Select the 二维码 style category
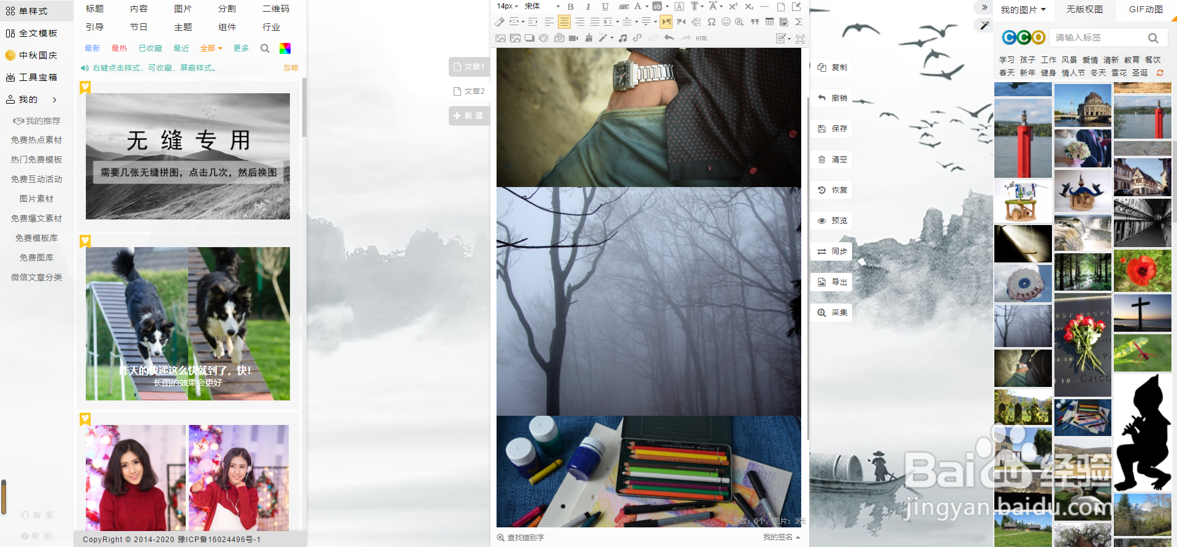 [x=276, y=9]
